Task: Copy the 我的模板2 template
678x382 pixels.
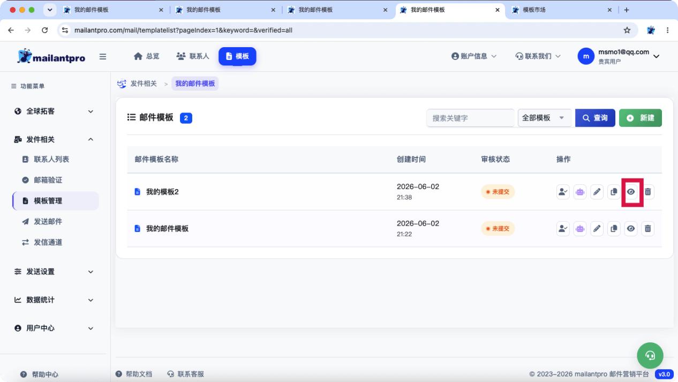Action: tap(614, 192)
